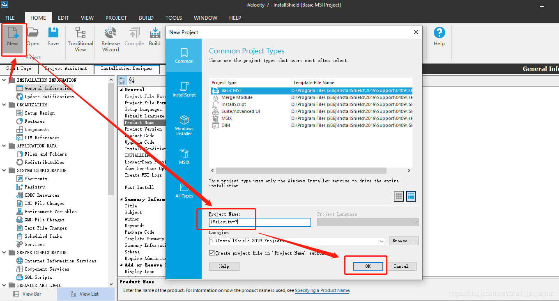Image resolution: width=559 pixels, height=301 pixels.
Task: Collapse SYSTEM CONFIGURATION tree section
Action: pos(4,170)
